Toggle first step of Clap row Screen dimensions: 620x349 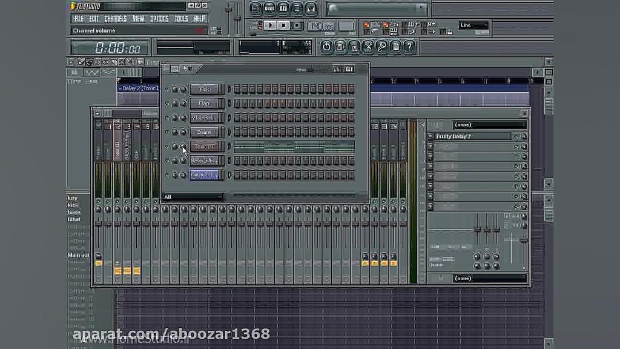(x=237, y=104)
